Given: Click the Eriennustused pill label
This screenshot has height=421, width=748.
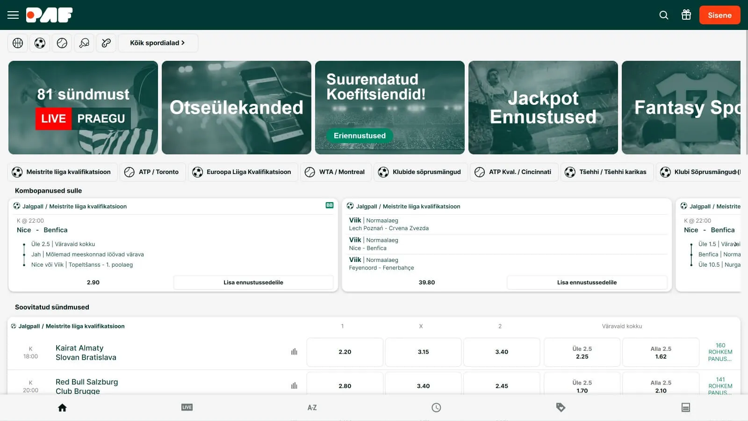Looking at the screenshot, I should pos(360,136).
